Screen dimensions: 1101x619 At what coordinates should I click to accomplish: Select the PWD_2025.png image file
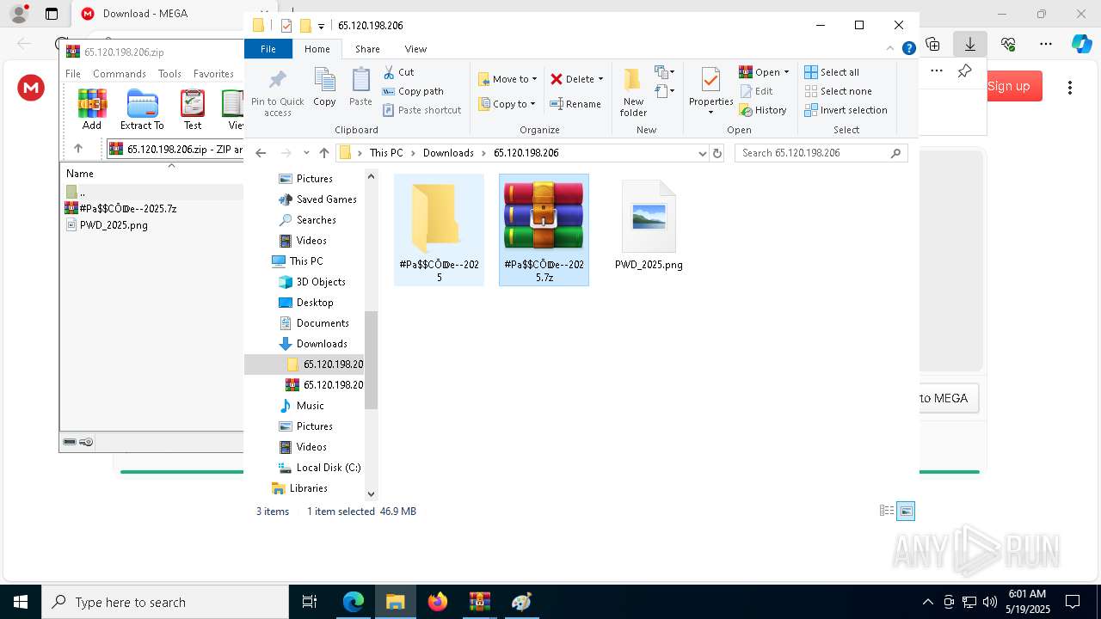click(649, 225)
